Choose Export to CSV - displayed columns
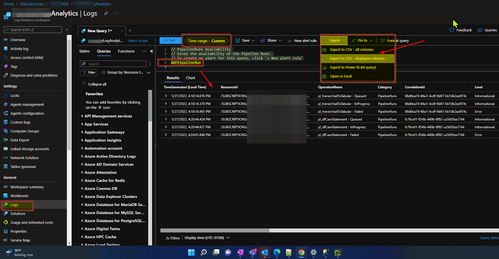 [x=357, y=59]
